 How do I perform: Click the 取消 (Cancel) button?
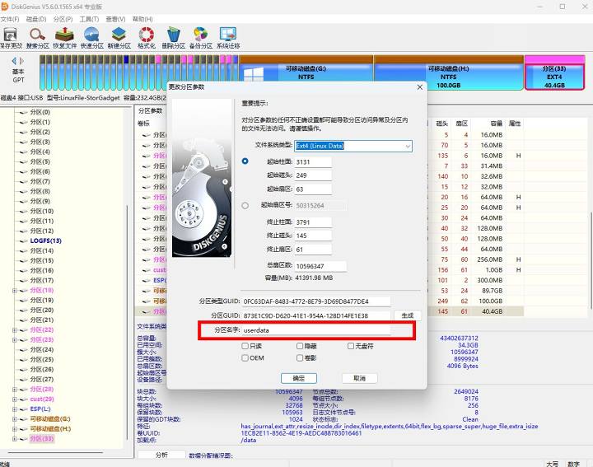(x=359, y=378)
